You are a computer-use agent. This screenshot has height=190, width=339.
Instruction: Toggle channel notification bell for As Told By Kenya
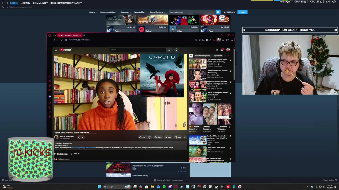(x=80, y=137)
